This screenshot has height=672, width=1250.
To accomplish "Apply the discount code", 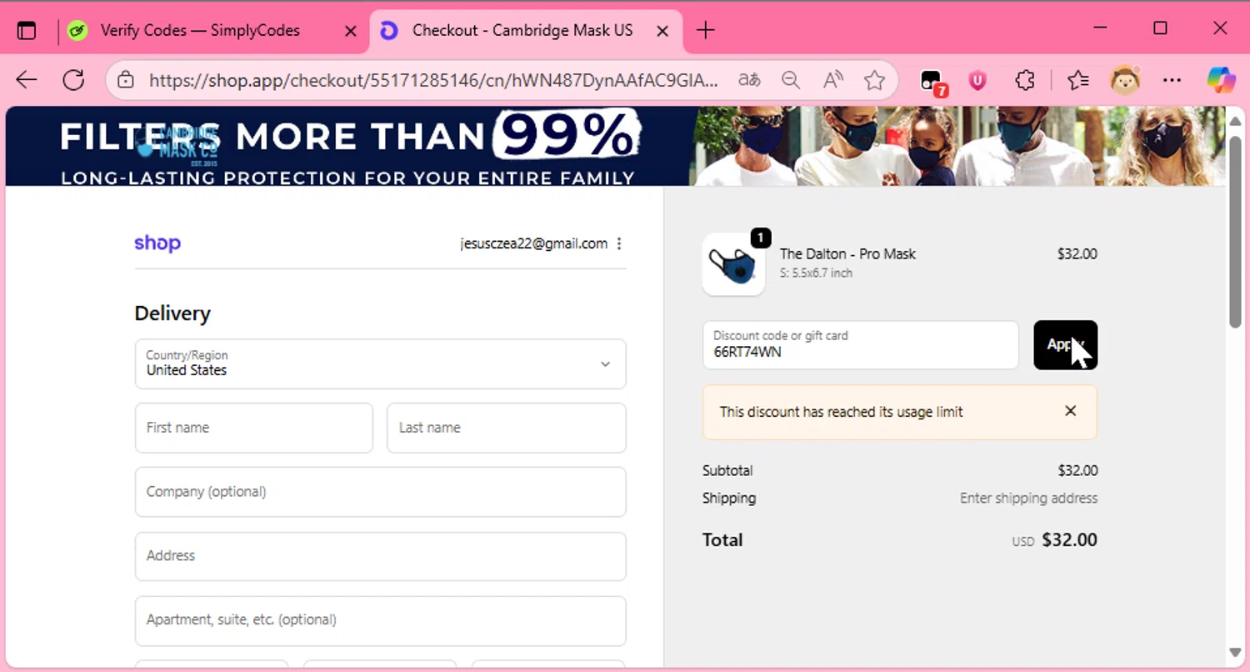I will 1066,344.
